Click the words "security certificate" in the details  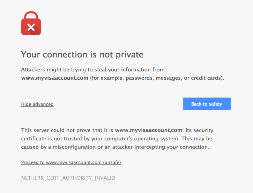202,130
